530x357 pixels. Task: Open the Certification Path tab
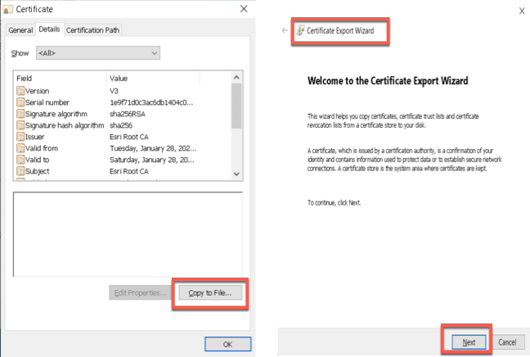pos(92,30)
